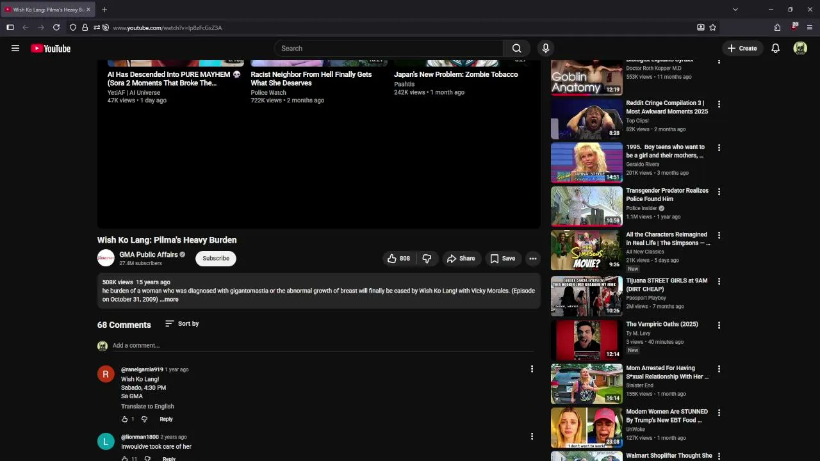Start voice search with the microphone
This screenshot has width=820, height=461.
(546, 48)
